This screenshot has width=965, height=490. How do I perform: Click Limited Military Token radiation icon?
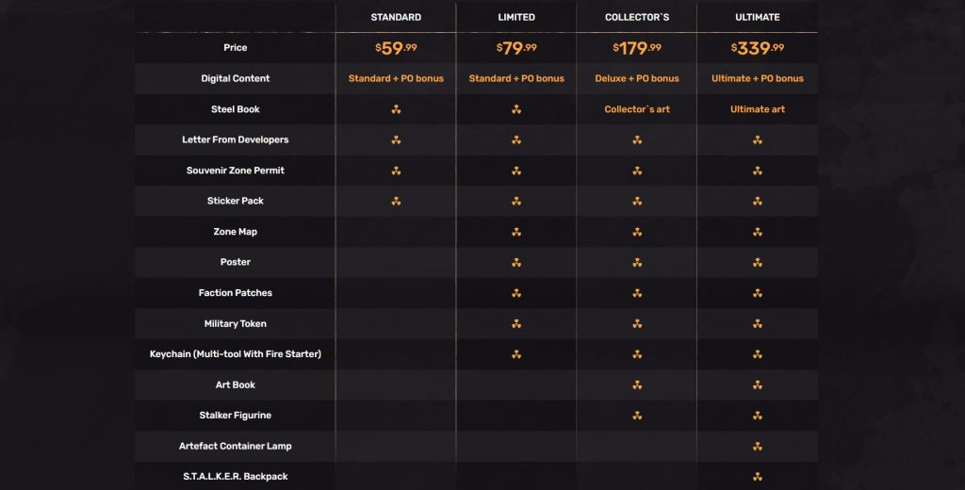coord(516,323)
